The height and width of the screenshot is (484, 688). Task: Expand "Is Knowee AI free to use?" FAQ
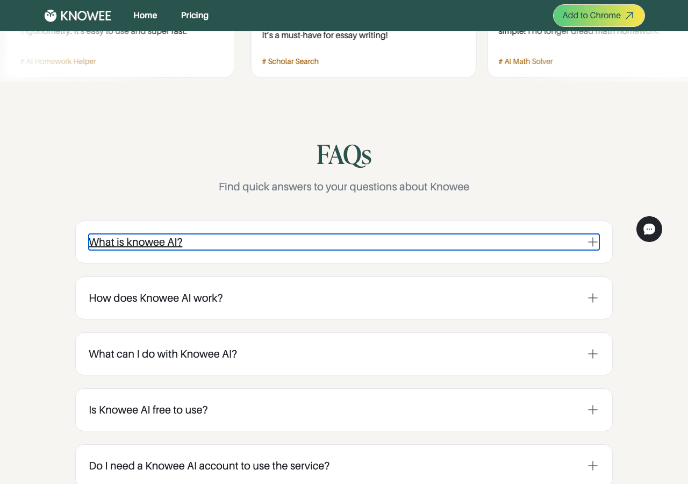pyautogui.click(x=344, y=410)
